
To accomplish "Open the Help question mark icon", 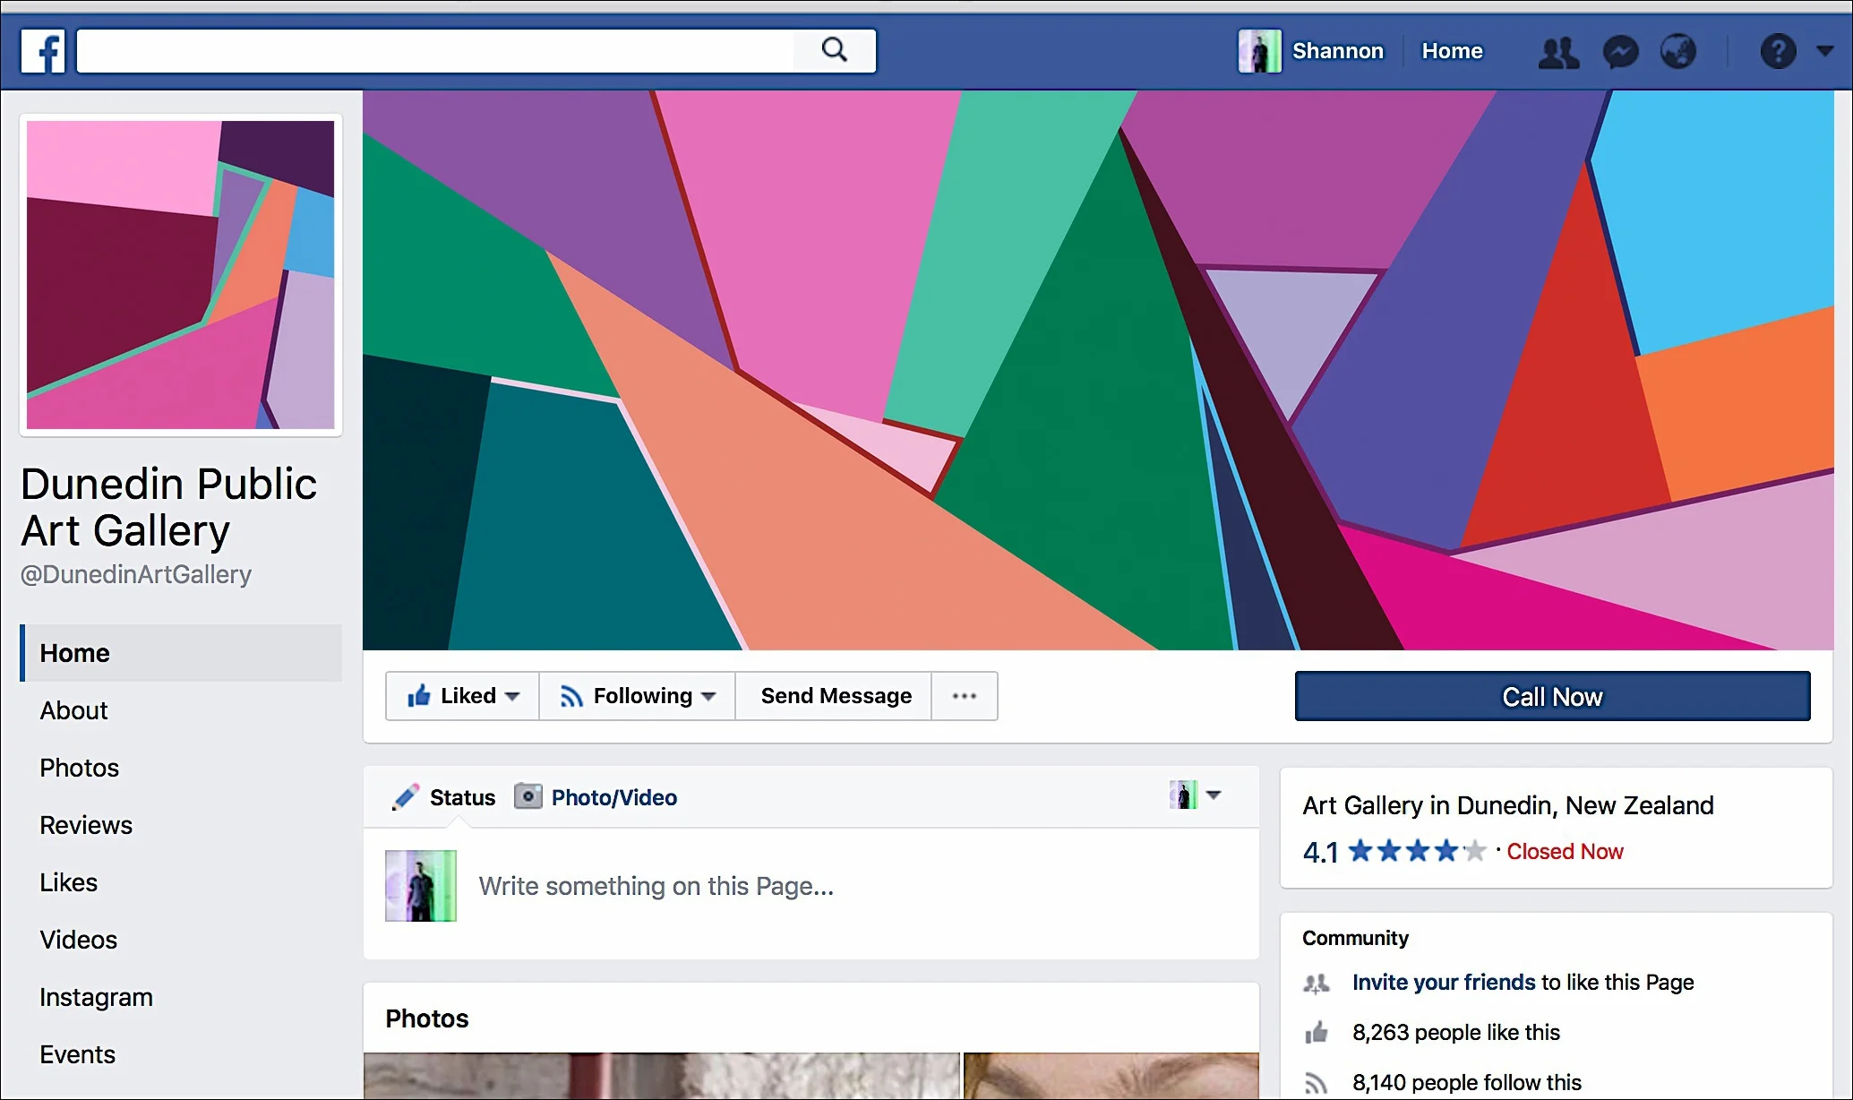I will point(1778,51).
